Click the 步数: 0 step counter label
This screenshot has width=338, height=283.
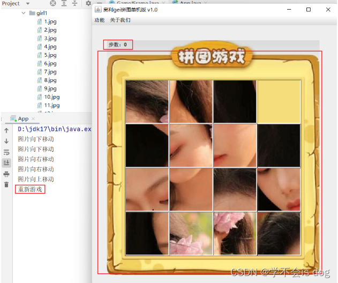(x=118, y=44)
